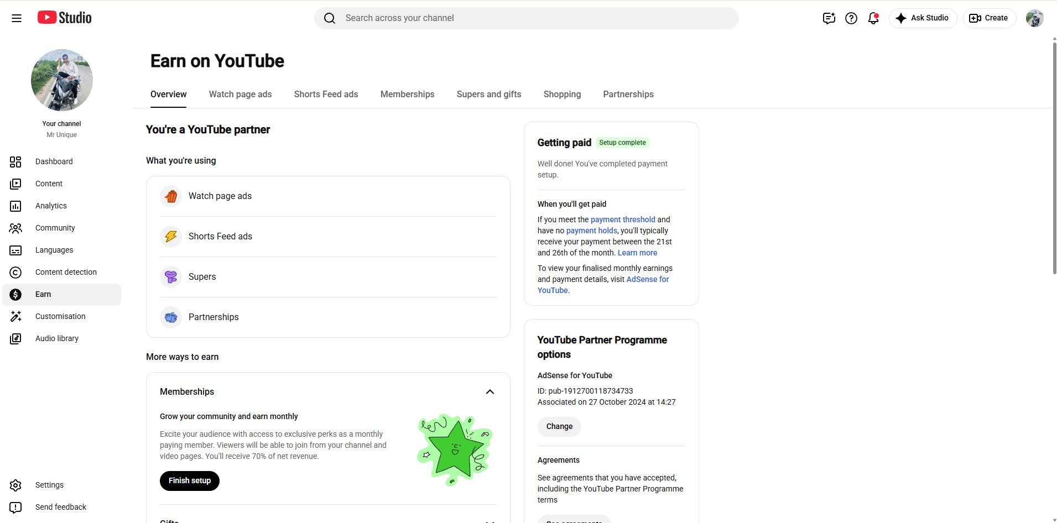Viewport: 1057px width, 523px height.
Task: Open the hamburger navigation menu
Action: tap(17, 18)
